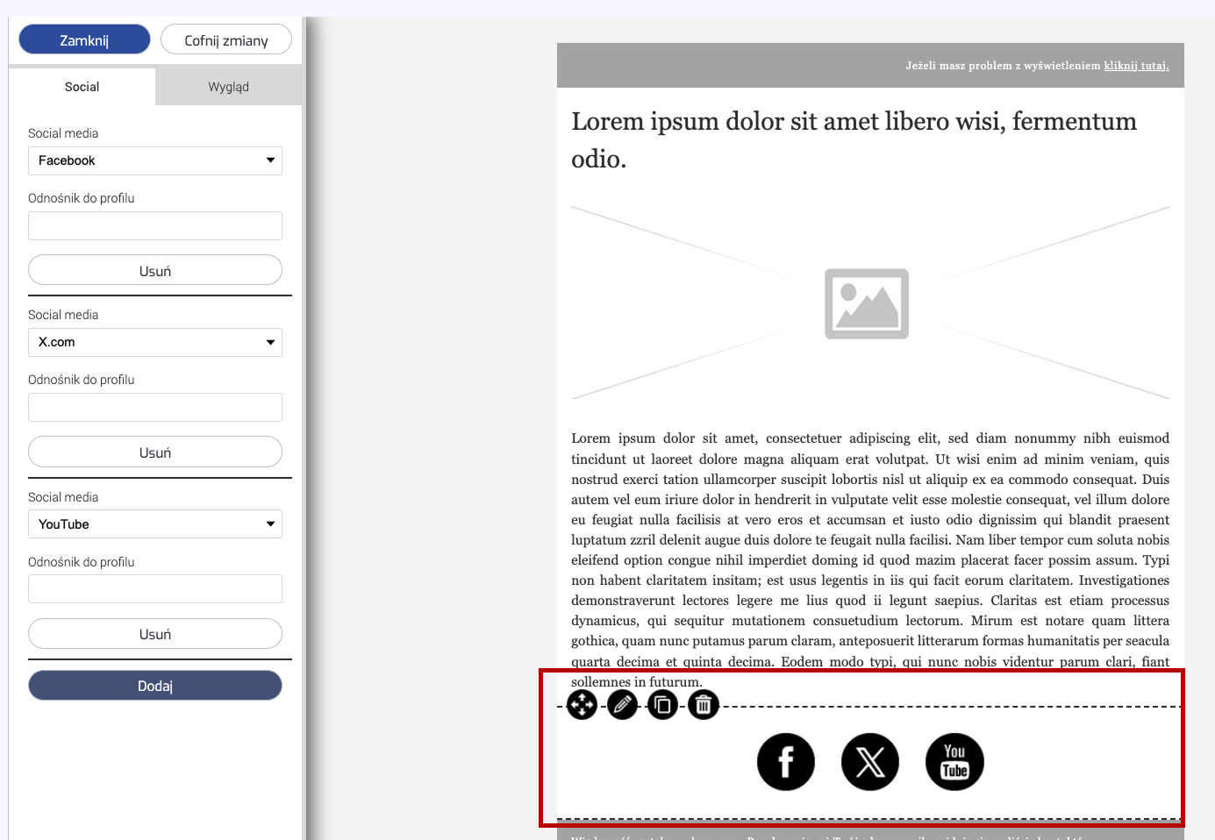Focus the Facebook profile link field
This screenshot has height=840, width=1215.
155,225
